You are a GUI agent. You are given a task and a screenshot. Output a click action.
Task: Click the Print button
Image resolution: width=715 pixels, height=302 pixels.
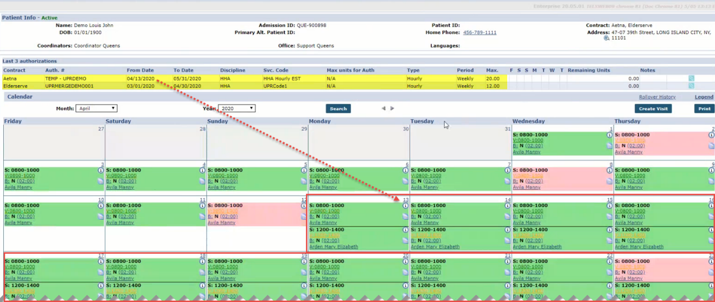(x=704, y=108)
